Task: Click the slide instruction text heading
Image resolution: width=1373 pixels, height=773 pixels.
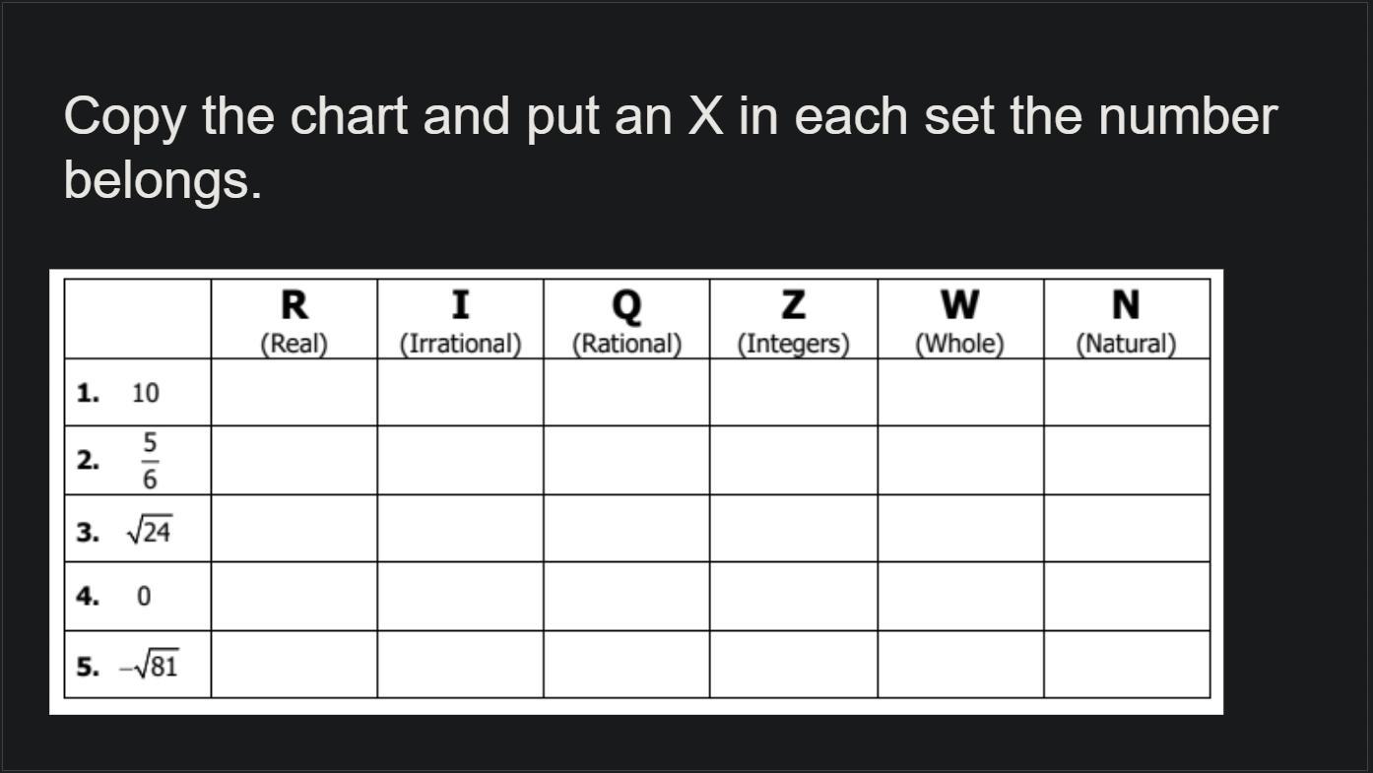Action: [670, 147]
